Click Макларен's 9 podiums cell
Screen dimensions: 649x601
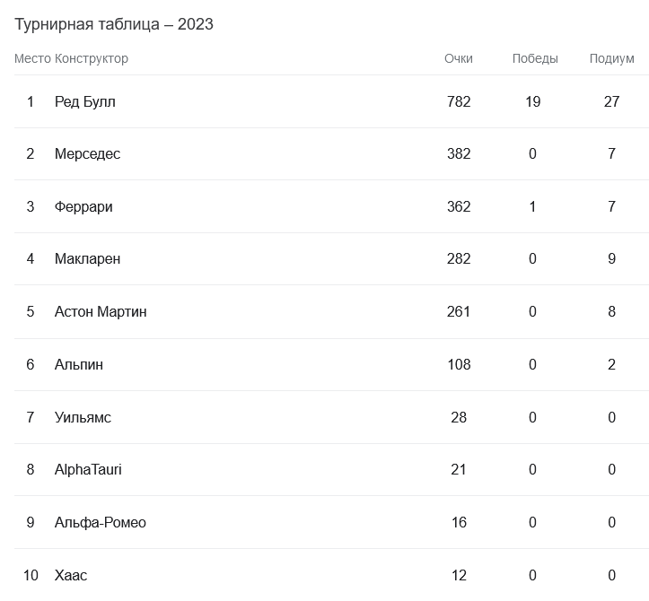pos(611,259)
